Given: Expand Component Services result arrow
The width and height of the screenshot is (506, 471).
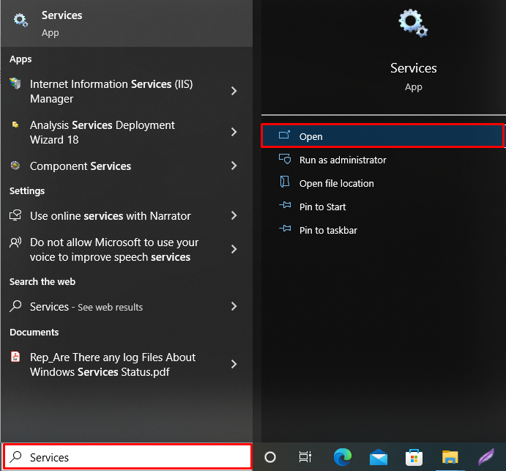Looking at the screenshot, I should (x=234, y=166).
